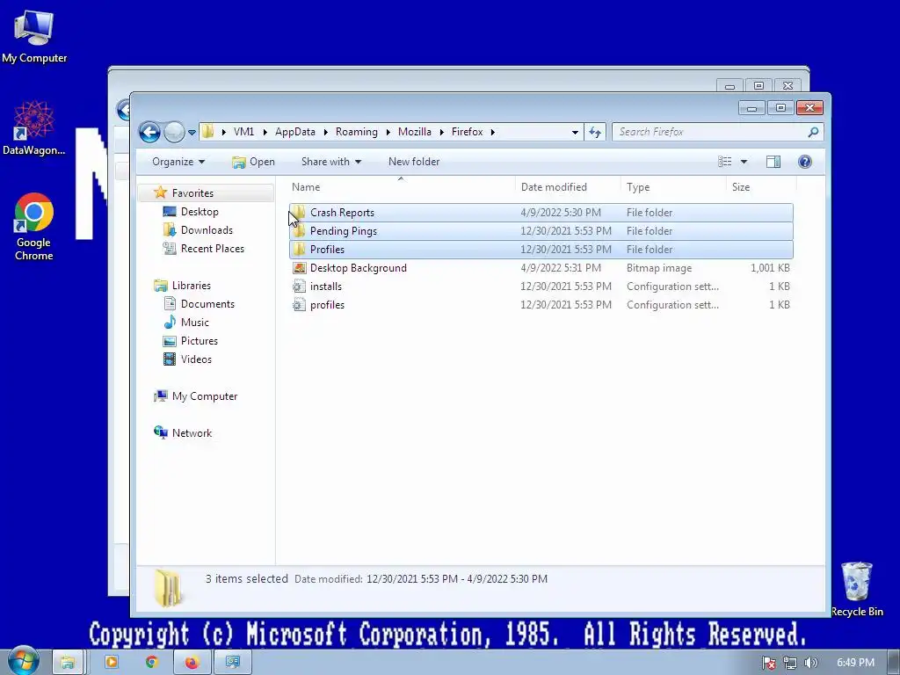The height and width of the screenshot is (675, 900).
Task: Click the network tray icon
Action: pyautogui.click(x=790, y=663)
